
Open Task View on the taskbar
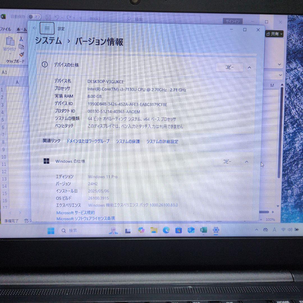128,231
